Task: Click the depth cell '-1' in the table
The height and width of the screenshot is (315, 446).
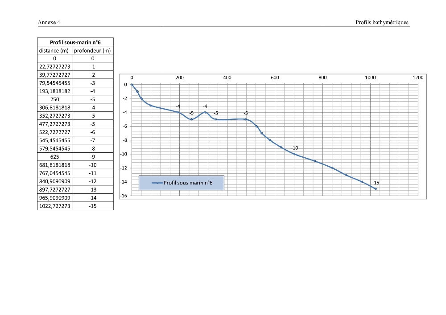Action: click(93, 67)
